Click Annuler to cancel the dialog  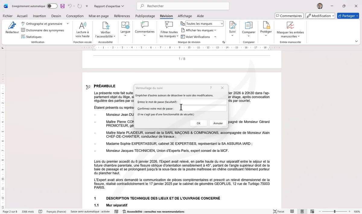point(218,123)
